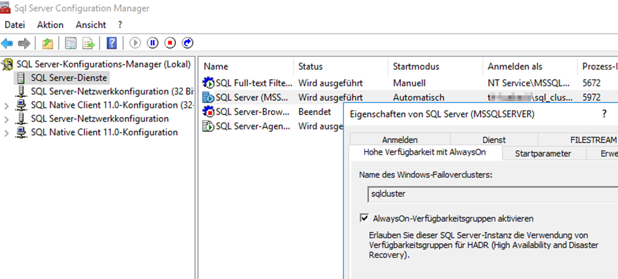Open the Aktion menu
This screenshot has width=618, height=279.
coord(50,25)
